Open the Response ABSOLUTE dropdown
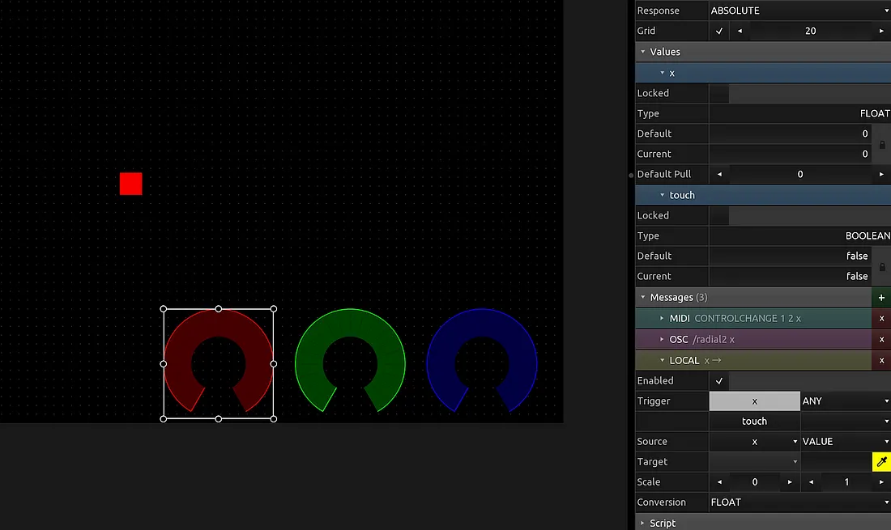891x530 pixels. [800, 11]
